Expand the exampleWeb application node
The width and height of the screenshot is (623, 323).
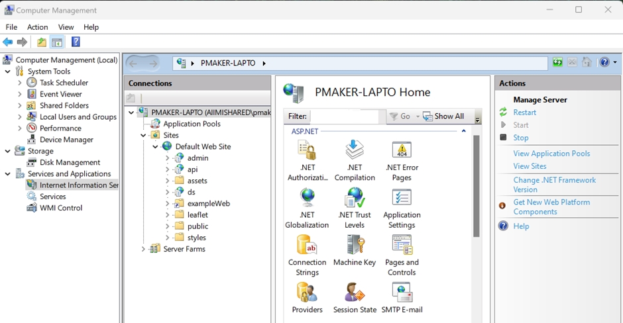[x=167, y=204]
